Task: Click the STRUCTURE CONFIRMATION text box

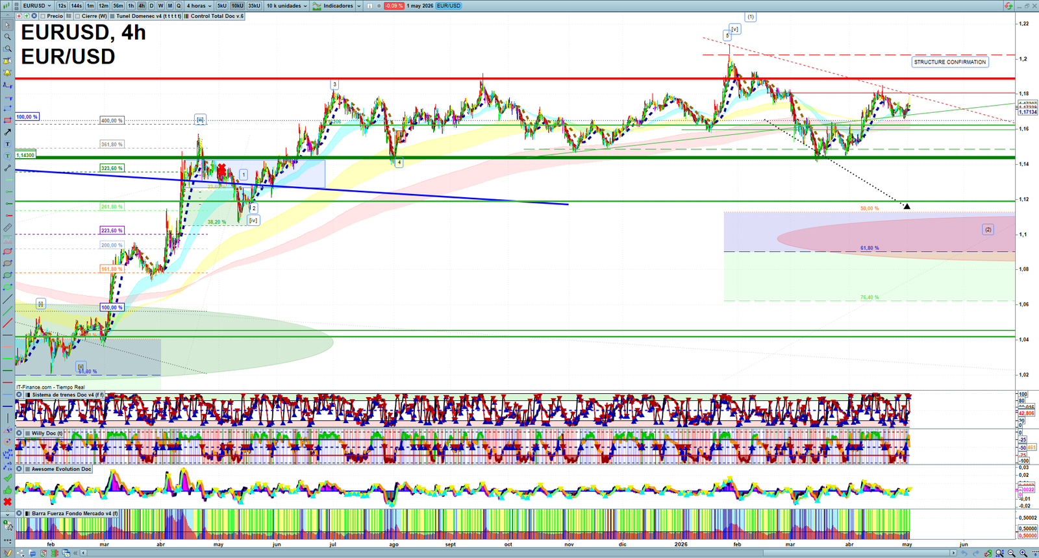Action: pyautogui.click(x=950, y=62)
